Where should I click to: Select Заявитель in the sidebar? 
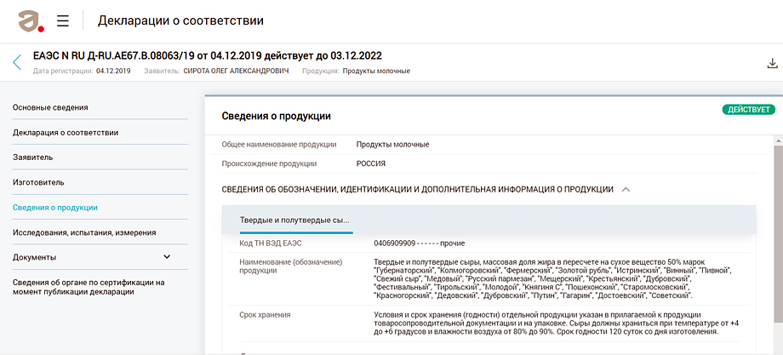point(33,157)
